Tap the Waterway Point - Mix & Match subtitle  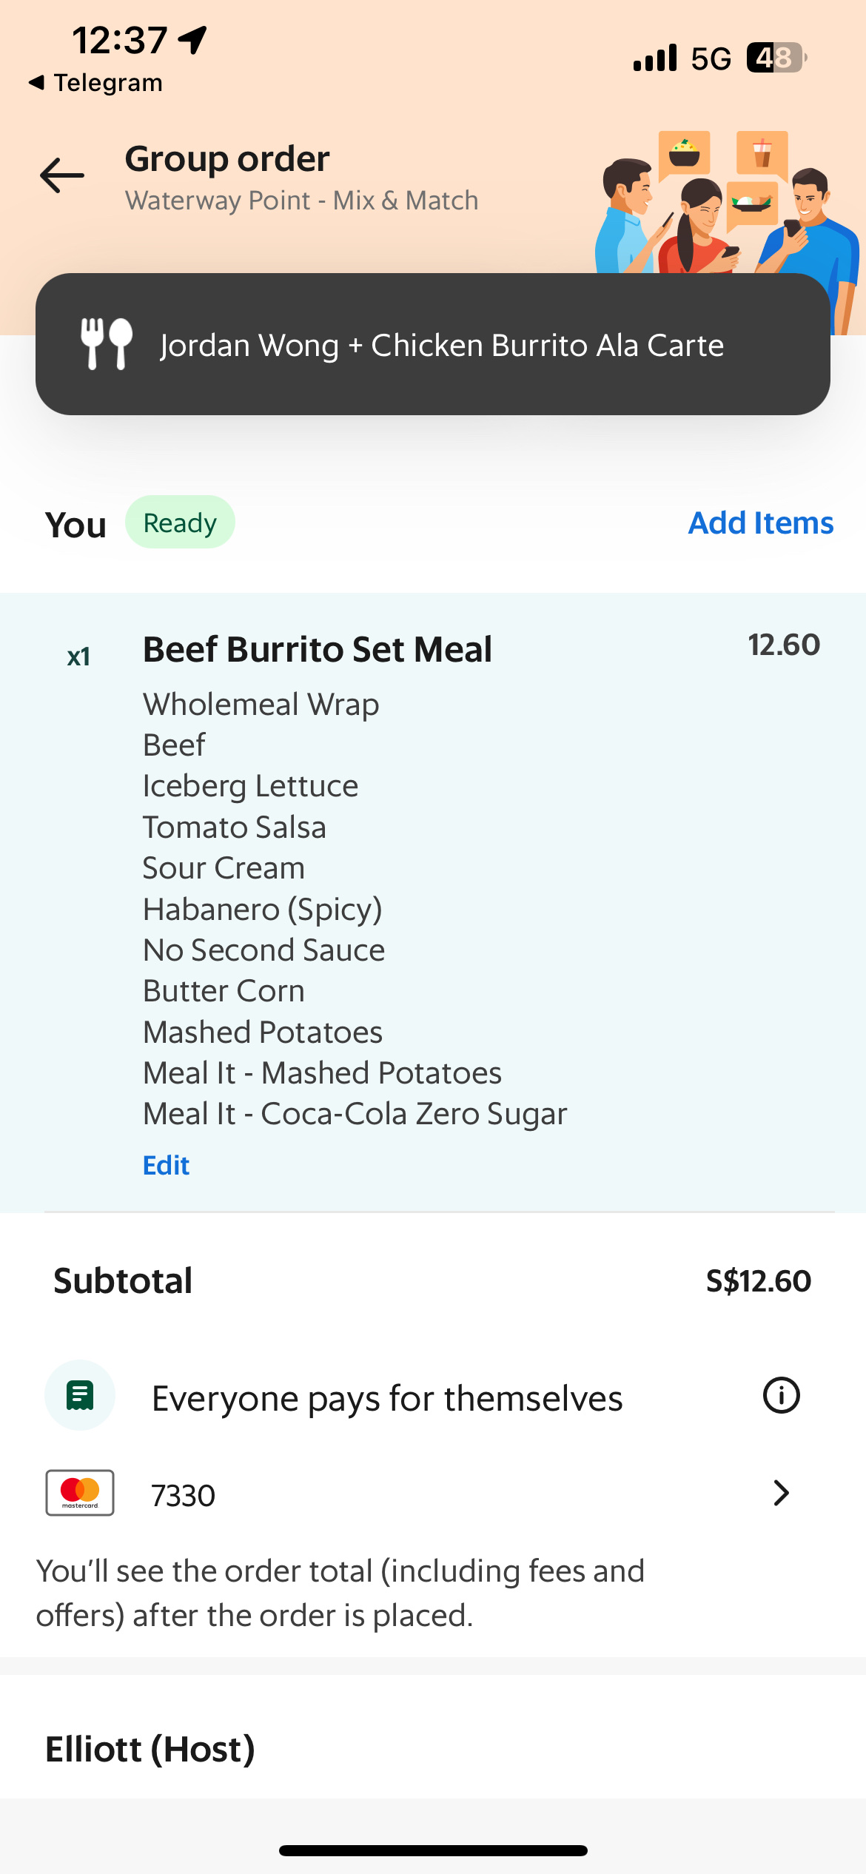tap(302, 199)
